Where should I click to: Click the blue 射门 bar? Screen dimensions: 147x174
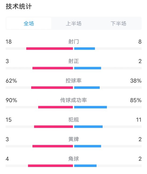pyautogui.click(x=84, y=48)
